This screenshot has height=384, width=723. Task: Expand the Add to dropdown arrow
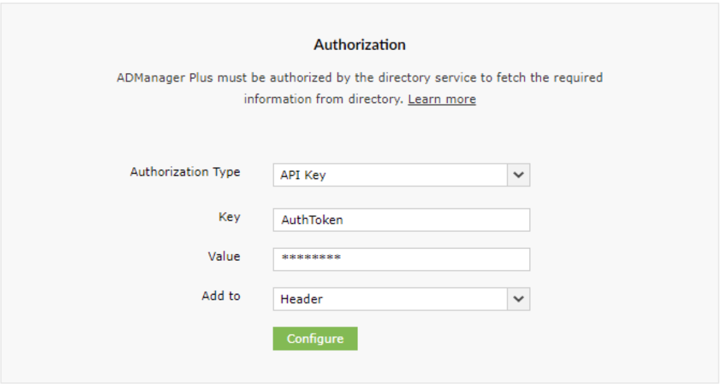tap(518, 299)
